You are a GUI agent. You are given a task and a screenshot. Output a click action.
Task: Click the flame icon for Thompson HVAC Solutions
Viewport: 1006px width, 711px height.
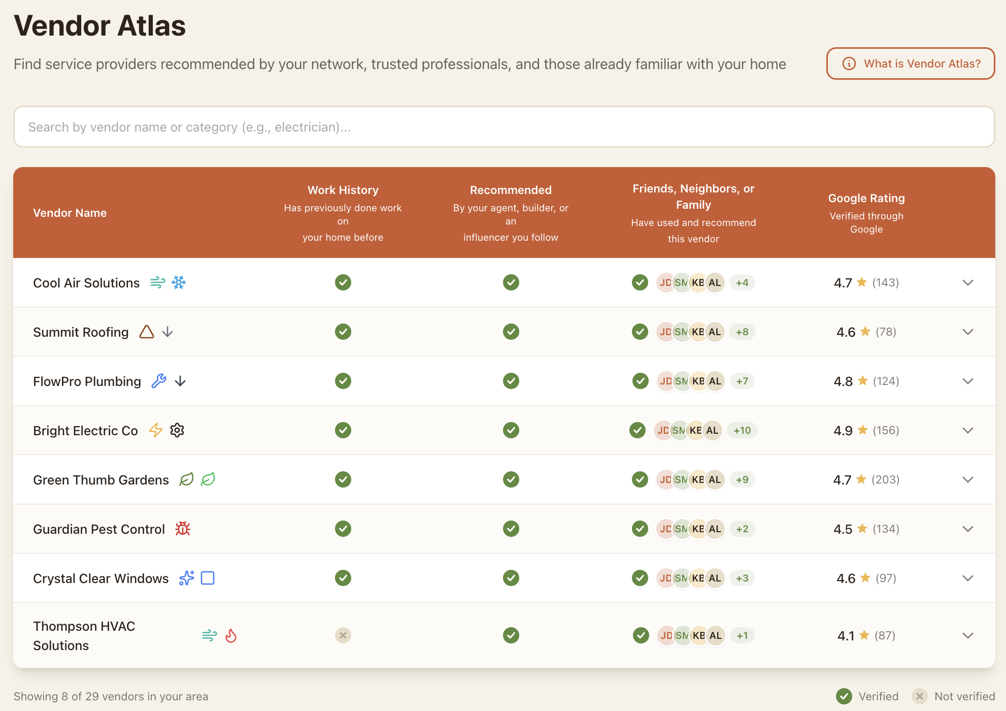(231, 635)
